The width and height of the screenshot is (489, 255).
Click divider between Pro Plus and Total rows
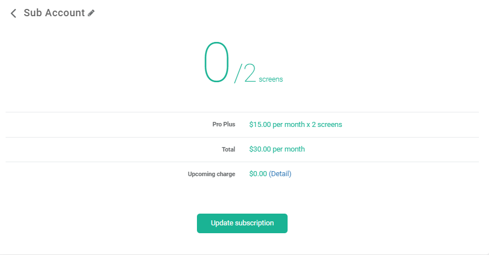point(242,137)
